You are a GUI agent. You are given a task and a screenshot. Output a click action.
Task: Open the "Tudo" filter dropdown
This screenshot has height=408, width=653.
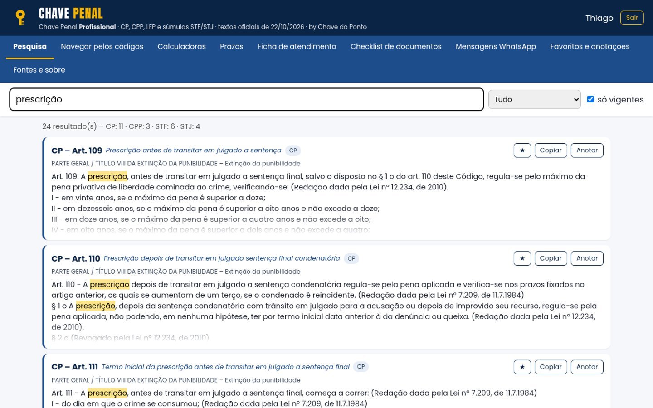535,99
